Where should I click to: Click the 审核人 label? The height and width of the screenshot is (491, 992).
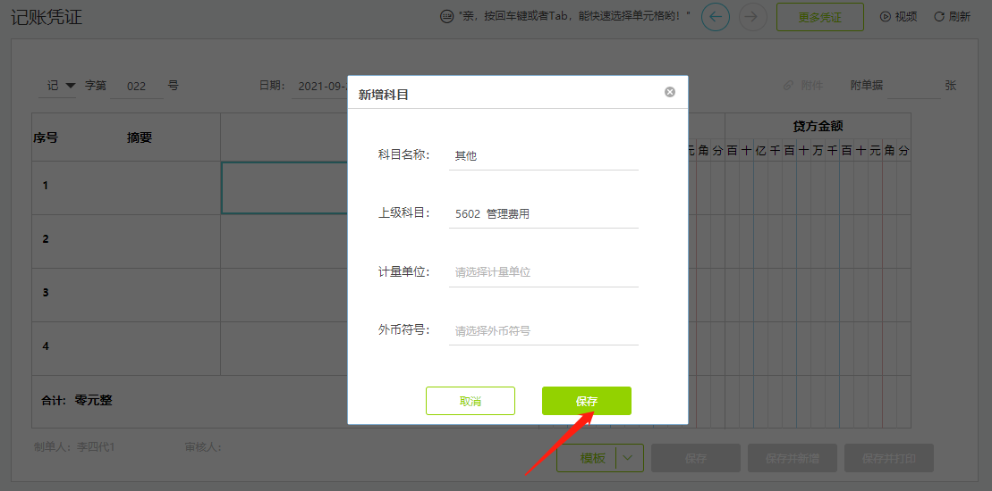[202, 447]
